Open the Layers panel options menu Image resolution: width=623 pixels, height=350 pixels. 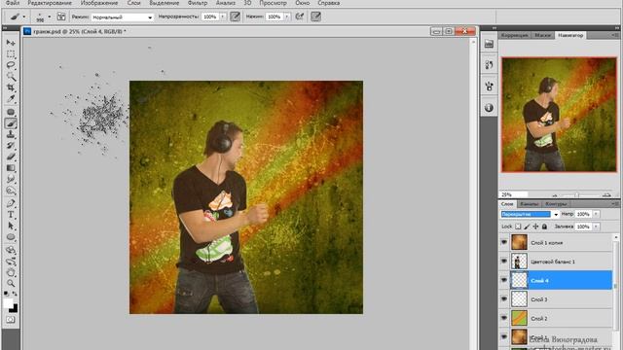[x=614, y=203]
